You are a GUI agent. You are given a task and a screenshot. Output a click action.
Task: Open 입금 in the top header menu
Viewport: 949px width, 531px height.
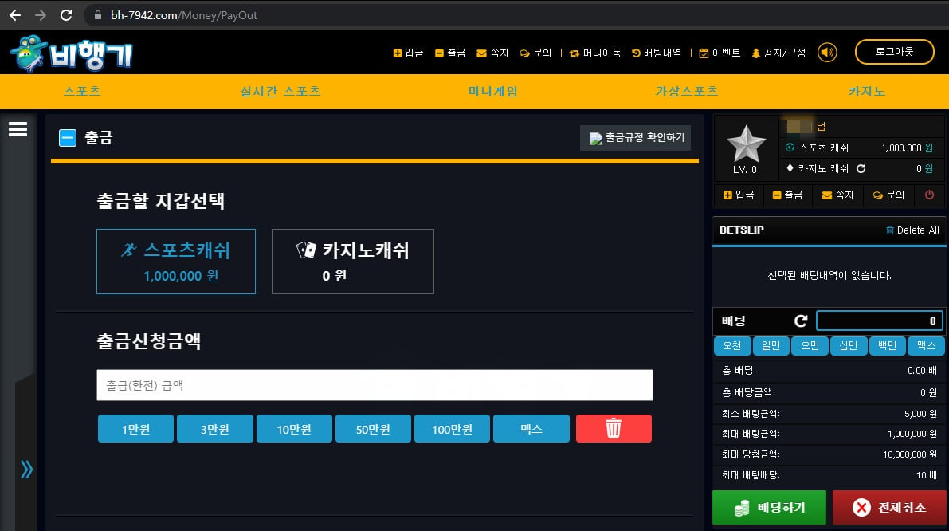coord(409,53)
